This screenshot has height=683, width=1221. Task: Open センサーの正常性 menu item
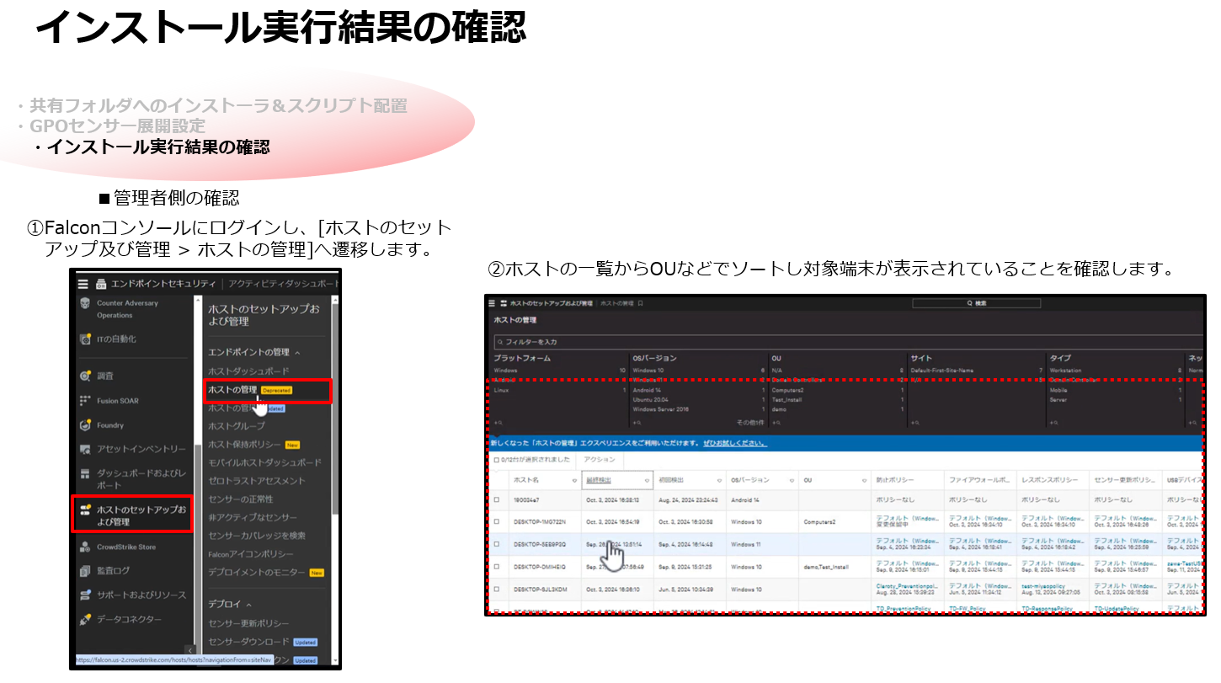point(242,499)
